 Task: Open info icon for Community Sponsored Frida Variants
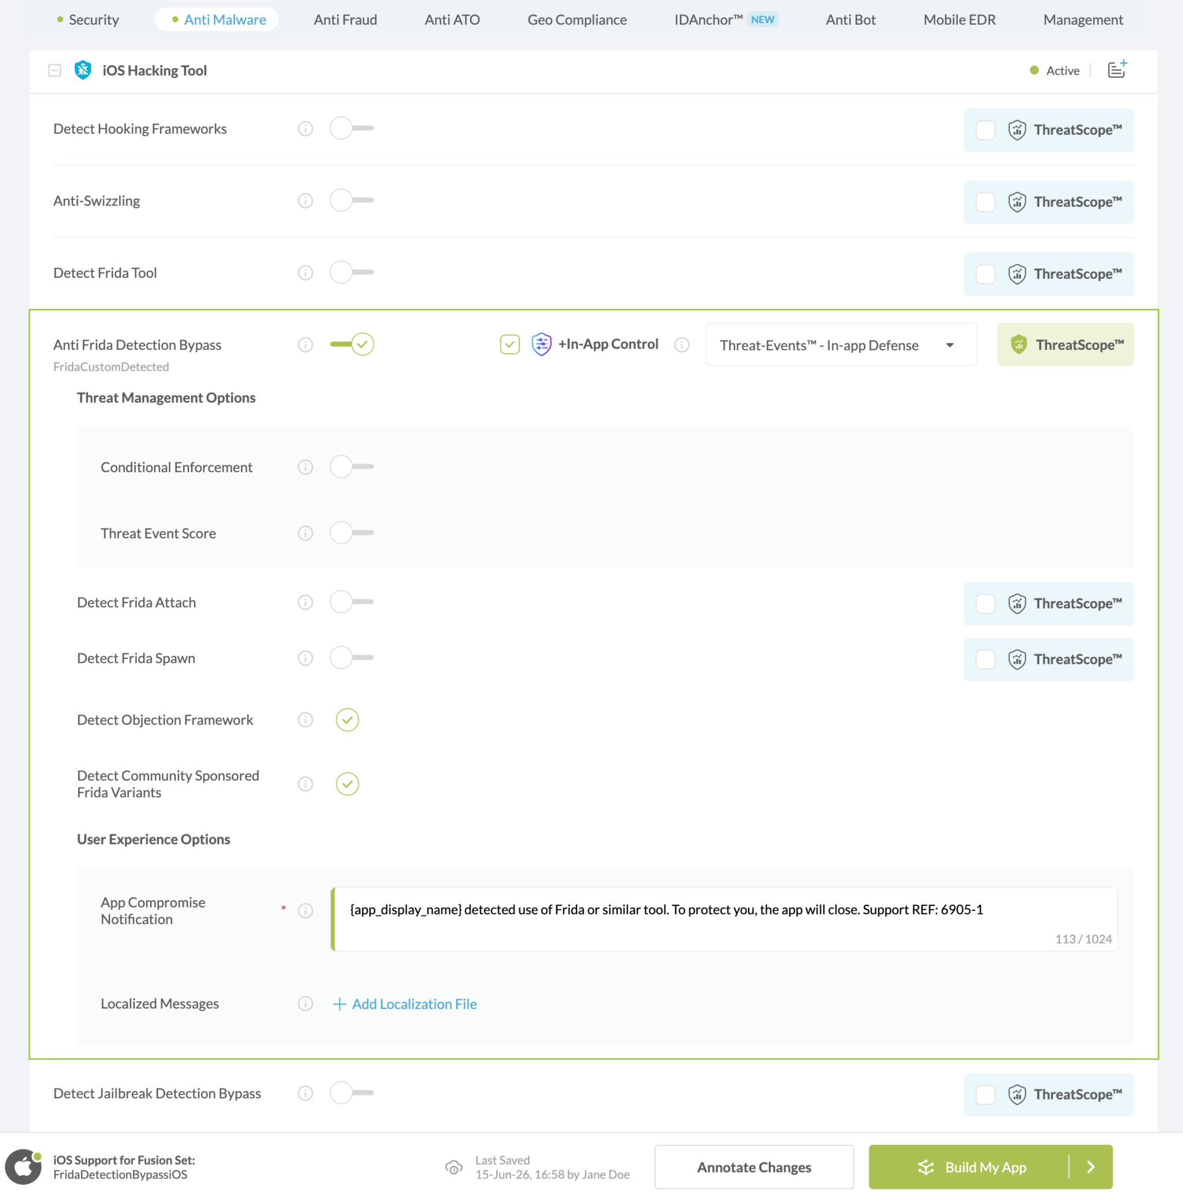click(305, 784)
